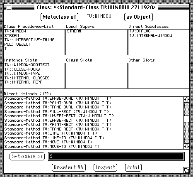Viewport: 193px width, 177px height.
Task: Click the resize grow box icon
Action: (x=186, y=170)
